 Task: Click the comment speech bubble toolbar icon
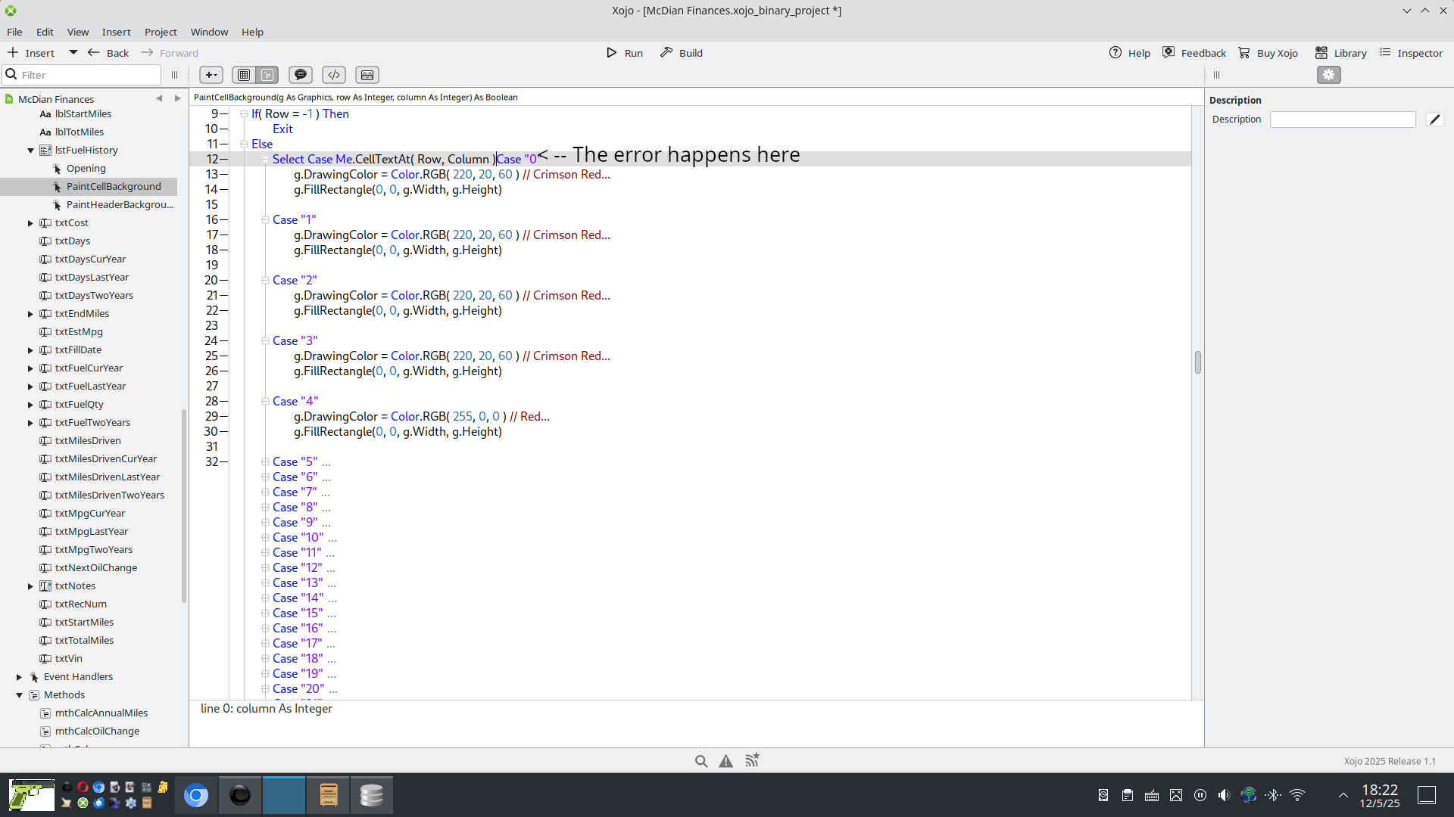[301, 75]
